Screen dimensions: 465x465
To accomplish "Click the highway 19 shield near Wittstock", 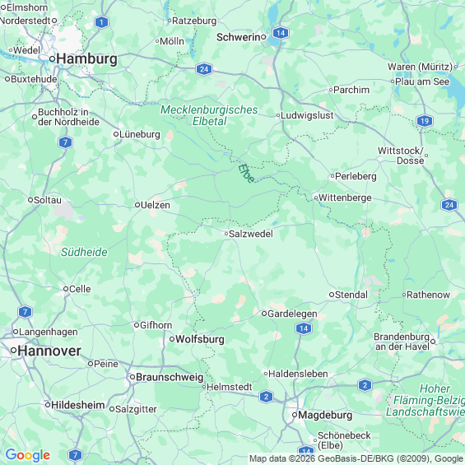I will [425, 121].
